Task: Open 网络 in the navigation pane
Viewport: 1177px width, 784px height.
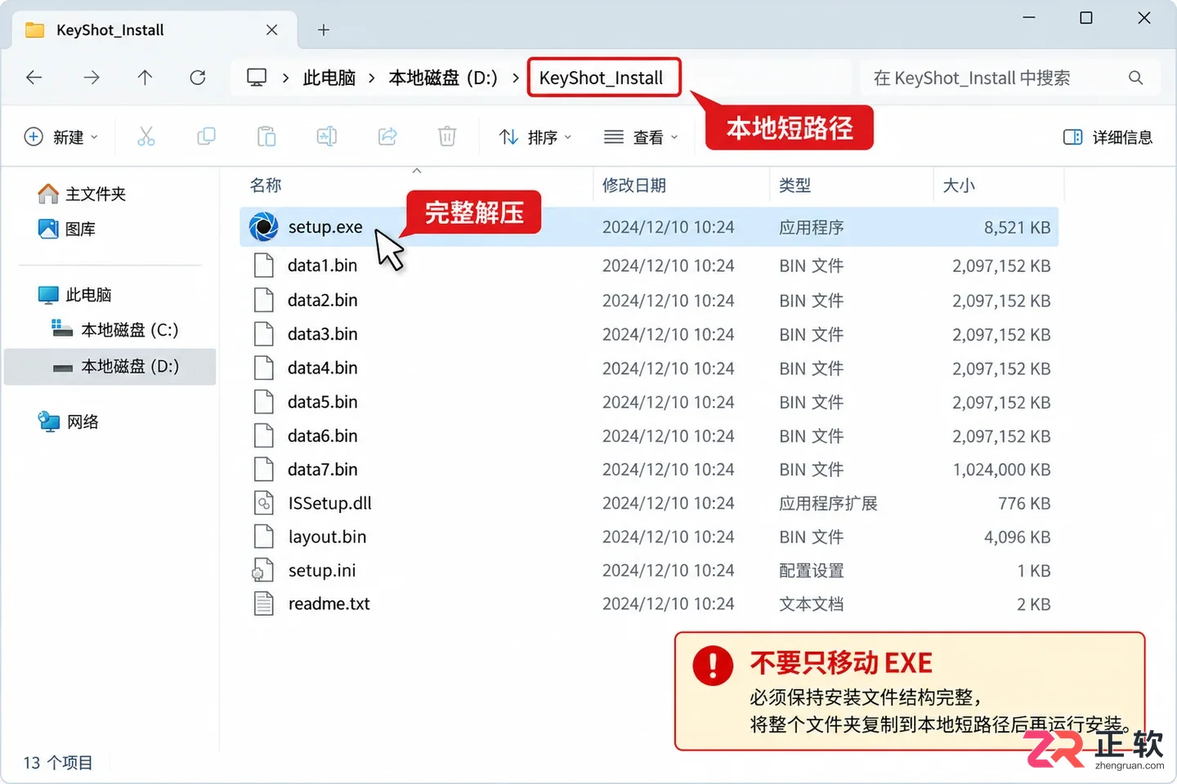Action: pyautogui.click(x=69, y=422)
